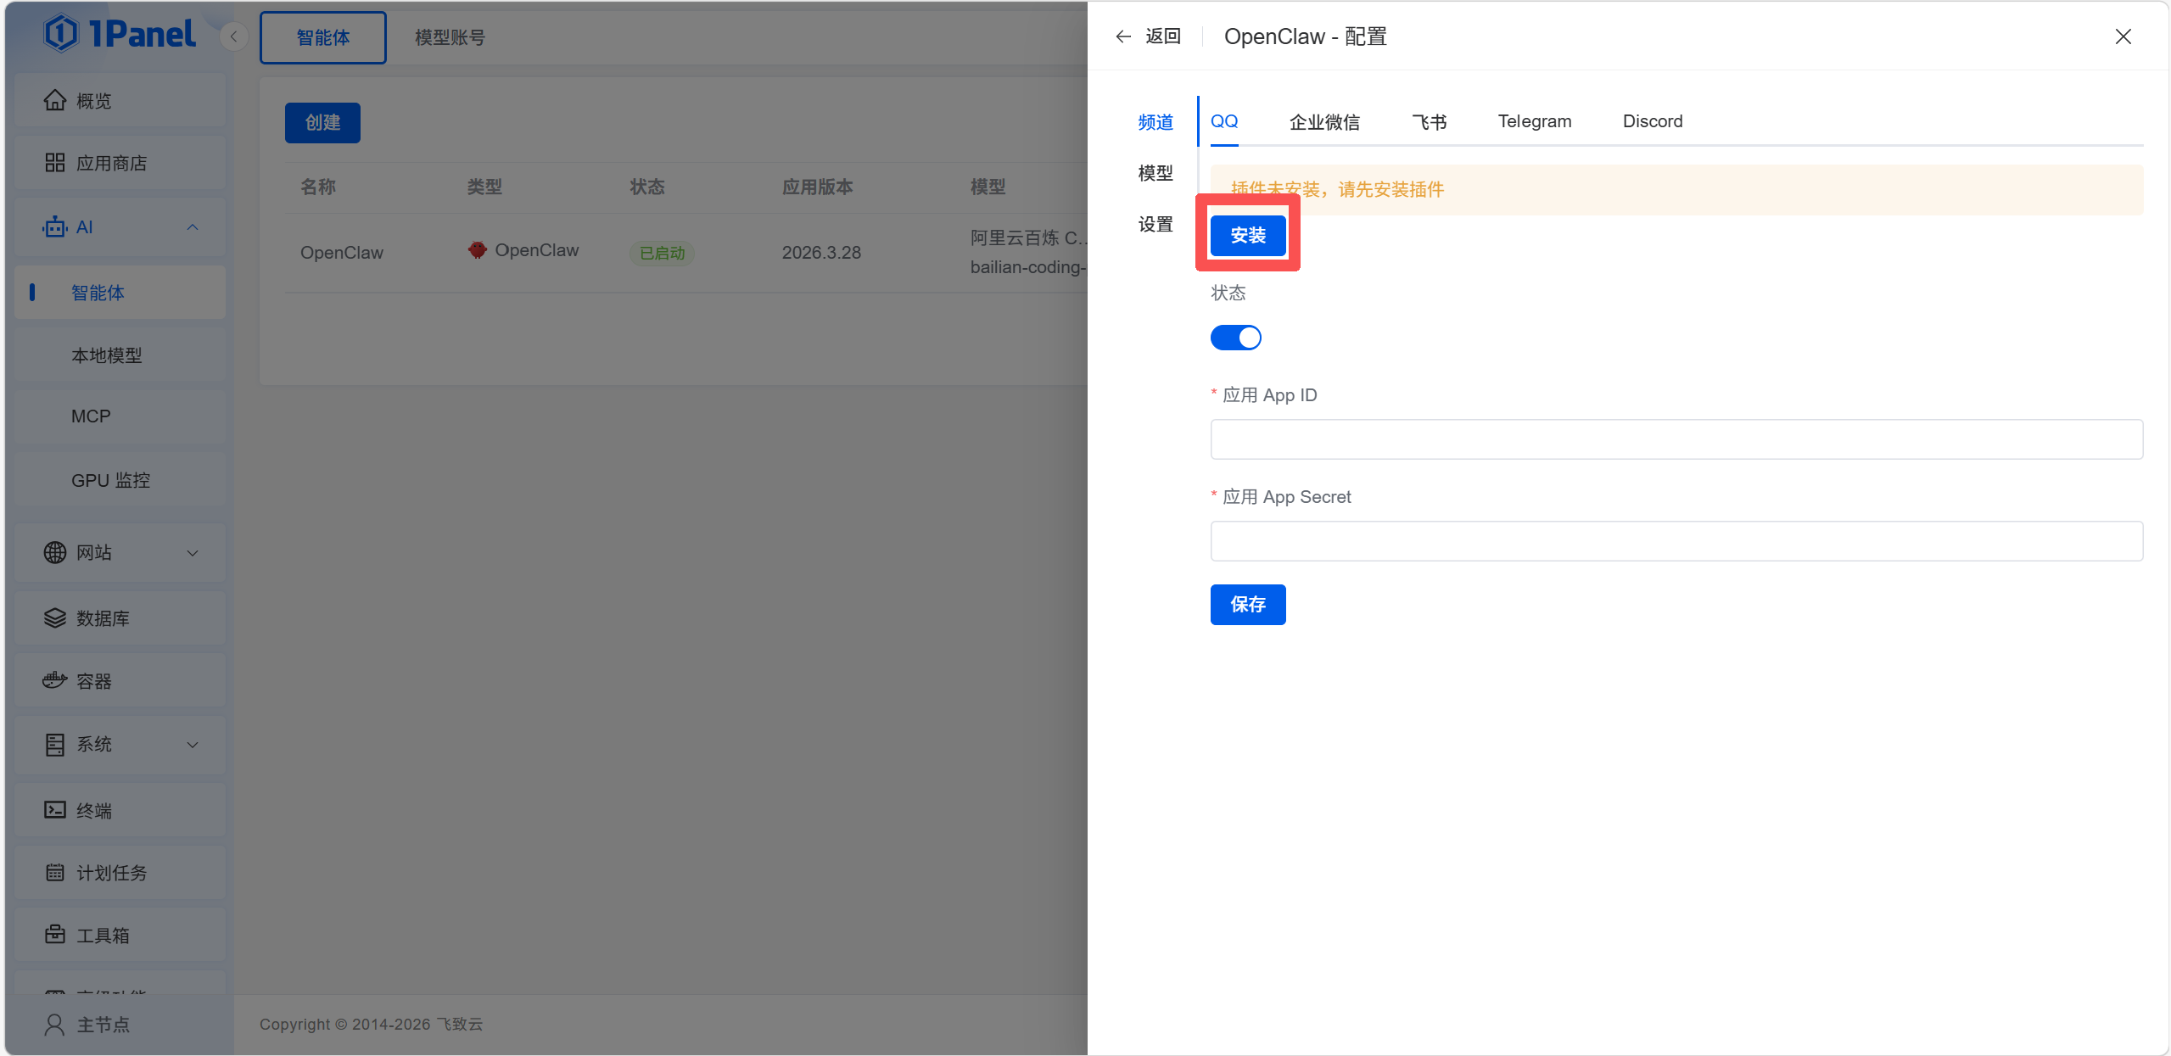This screenshot has height=1056, width=2171.
Task: Click the toolbox icon for 工具箱
Action: click(x=55, y=935)
